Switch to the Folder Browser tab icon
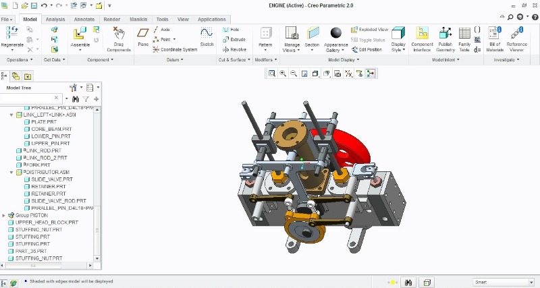 (x=16, y=76)
